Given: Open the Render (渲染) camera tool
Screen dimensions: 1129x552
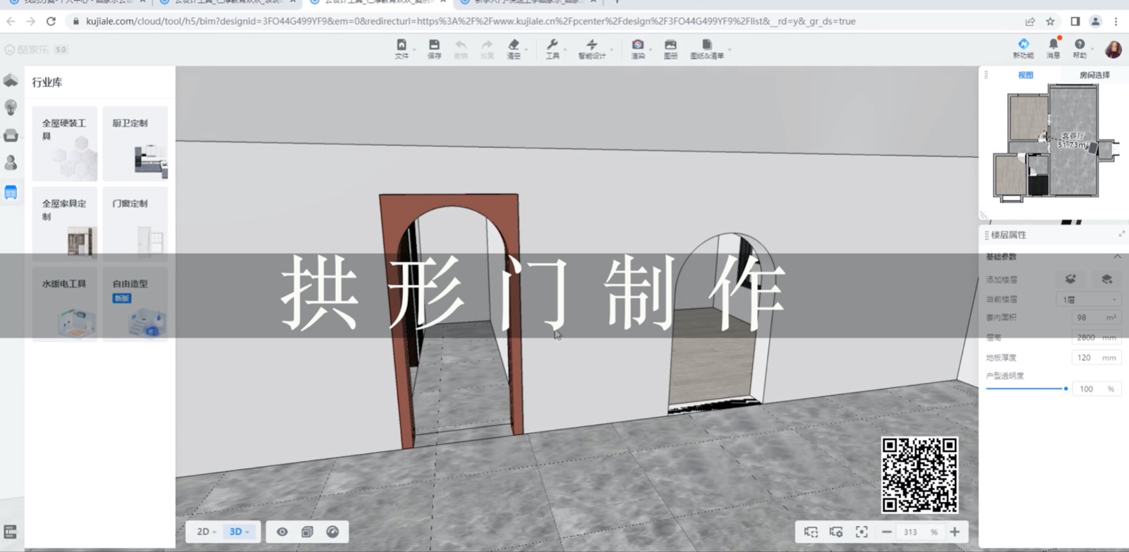Looking at the screenshot, I should (638, 49).
